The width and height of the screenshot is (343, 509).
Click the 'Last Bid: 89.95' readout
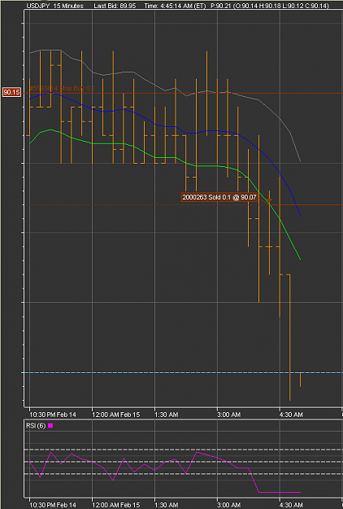click(115, 6)
